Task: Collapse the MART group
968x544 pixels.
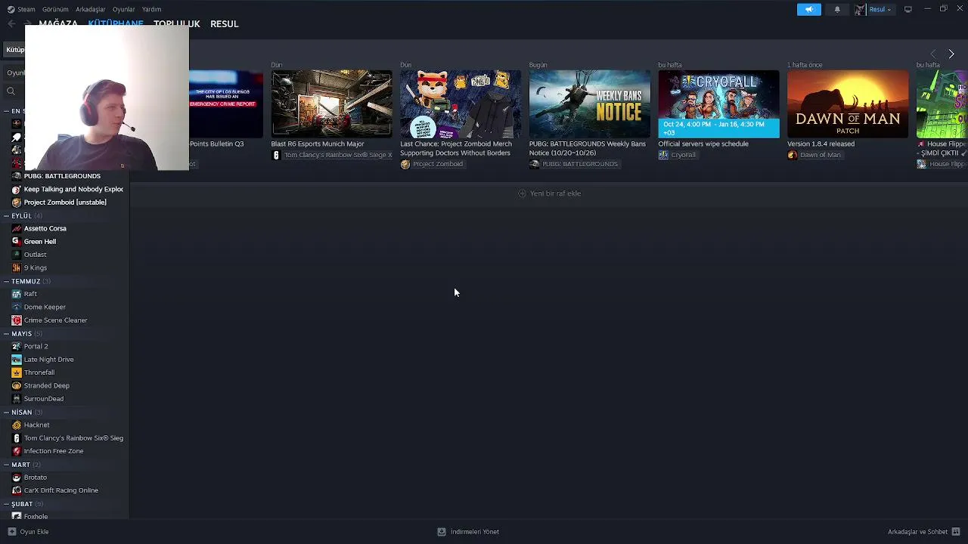Action: (6, 465)
